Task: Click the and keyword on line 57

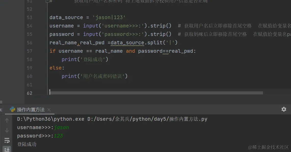Action: coord(130,51)
